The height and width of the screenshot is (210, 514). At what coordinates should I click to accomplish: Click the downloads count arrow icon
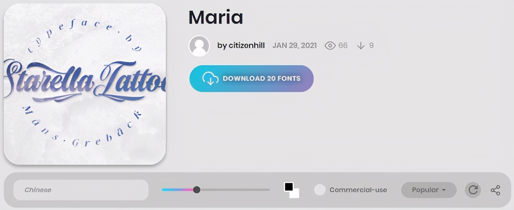361,46
